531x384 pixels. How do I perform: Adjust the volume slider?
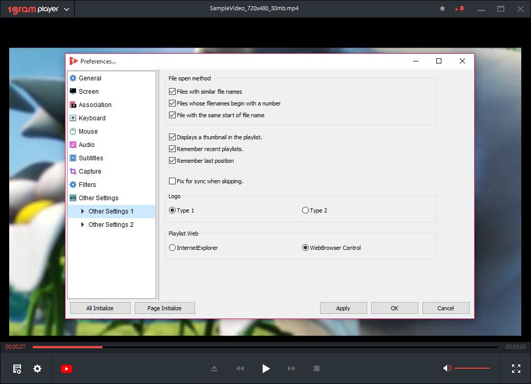472,368
